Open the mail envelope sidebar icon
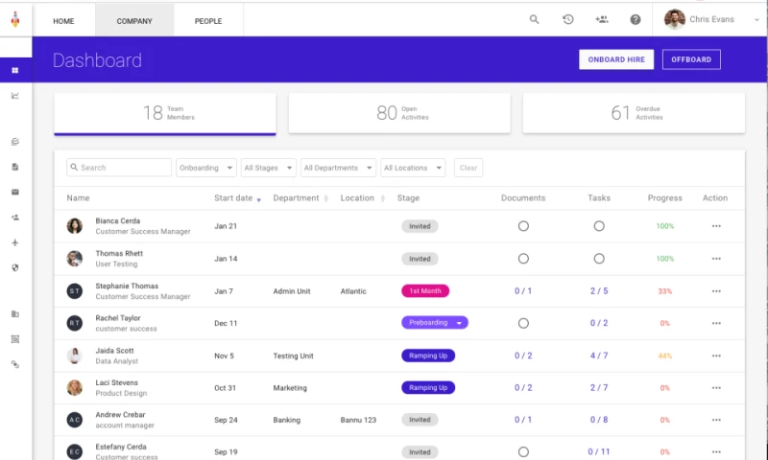The width and height of the screenshot is (768, 460). pos(15,192)
